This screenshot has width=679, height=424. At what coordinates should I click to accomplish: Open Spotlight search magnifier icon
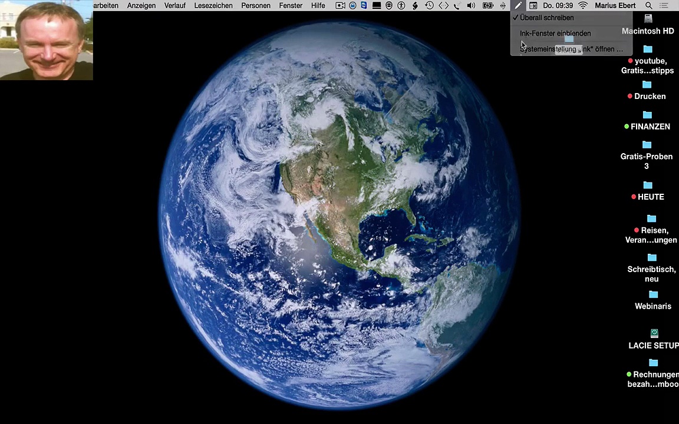pos(648,6)
